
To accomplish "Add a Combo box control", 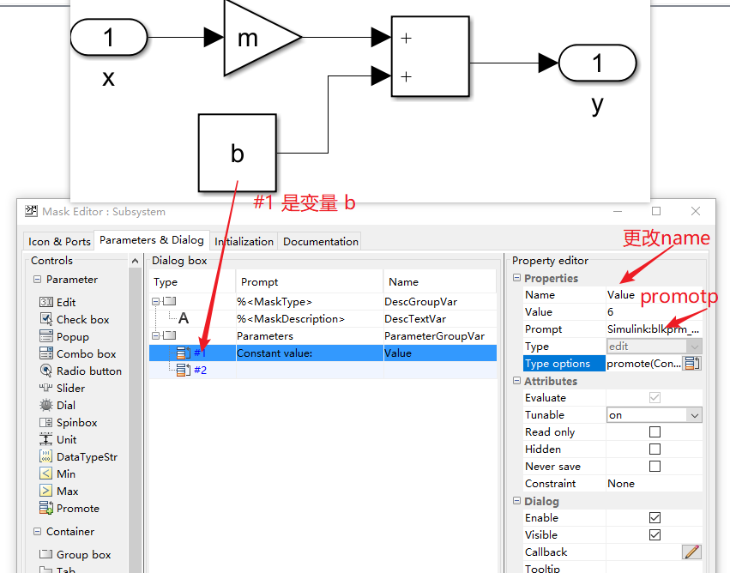I will (78, 354).
